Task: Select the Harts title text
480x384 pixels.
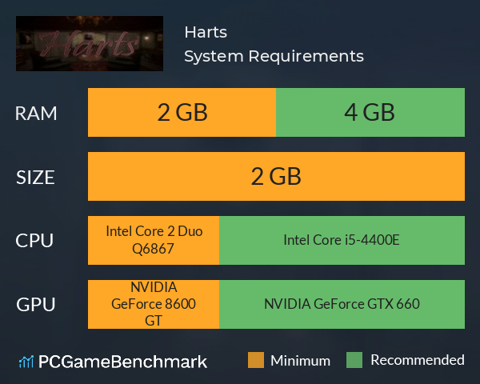Action: 206,32
